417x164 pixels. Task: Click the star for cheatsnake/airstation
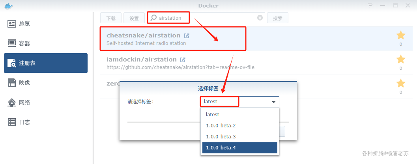[400, 35]
